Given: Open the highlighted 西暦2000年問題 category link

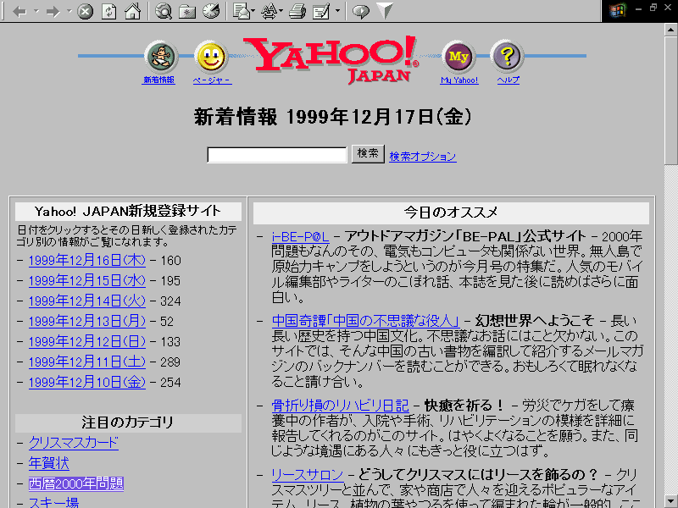Looking at the screenshot, I should tap(76, 483).
